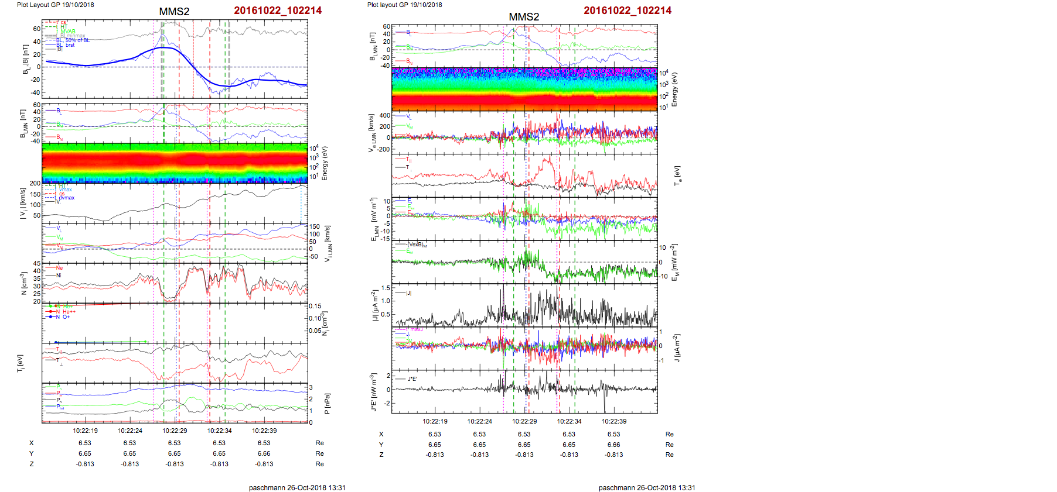Click the 't vmax' legend entry in velocity panel
1057x492 pixels.
pos(65,190)
